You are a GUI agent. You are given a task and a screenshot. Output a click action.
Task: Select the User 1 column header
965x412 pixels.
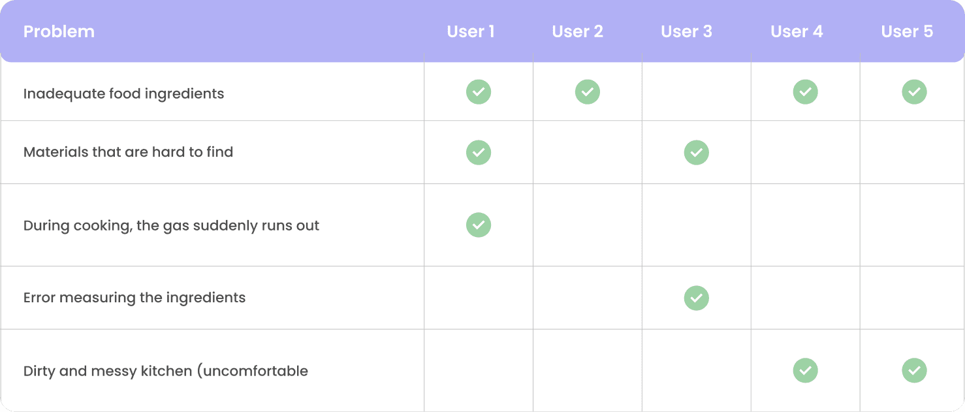471,31
